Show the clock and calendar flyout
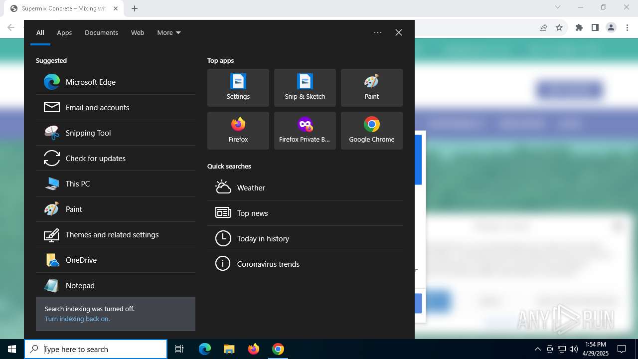This screenshot has width=638, height=359. (595, 349)
